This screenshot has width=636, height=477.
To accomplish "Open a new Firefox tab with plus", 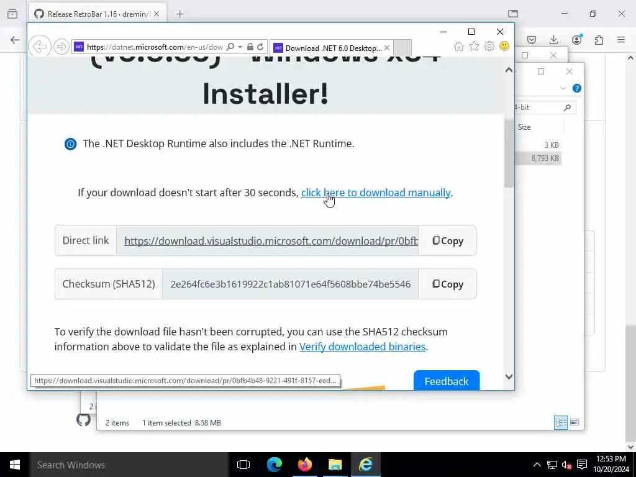I will [179, 14].
